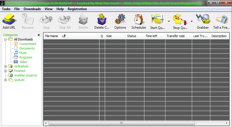Click the Documents page icon

(x=16, y=48)
